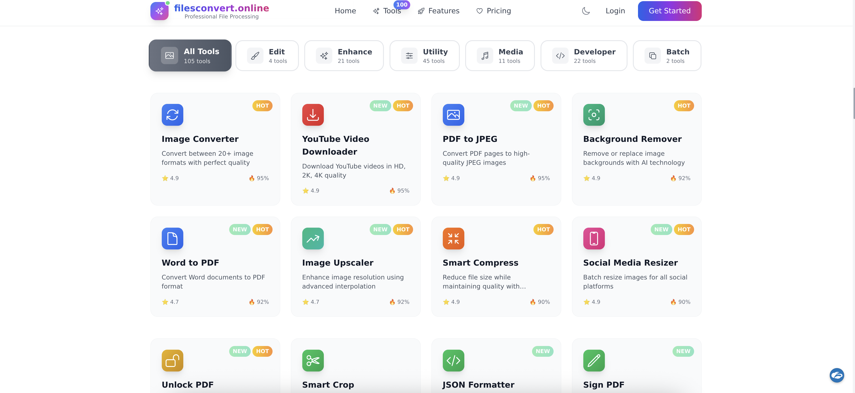Click the Developer code brackets icon
855x393 pixels.
(560, 56)
